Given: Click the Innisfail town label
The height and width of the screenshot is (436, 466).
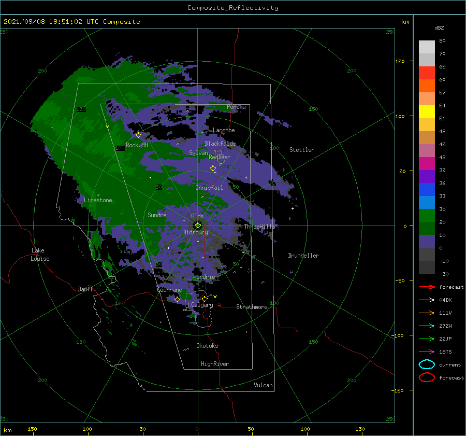Looking at the screenshot, I should pyautogui.click(x=209, y=188).
